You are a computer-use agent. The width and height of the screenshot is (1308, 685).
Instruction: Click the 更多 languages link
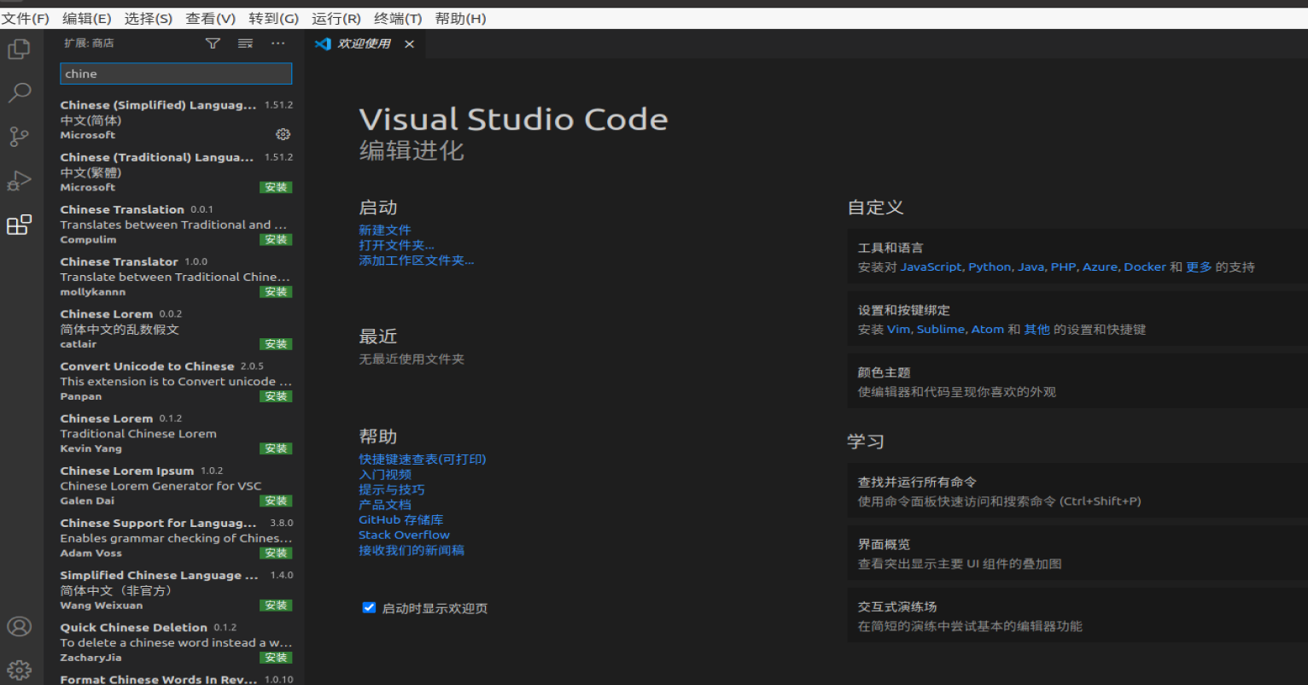(1199, 266)
